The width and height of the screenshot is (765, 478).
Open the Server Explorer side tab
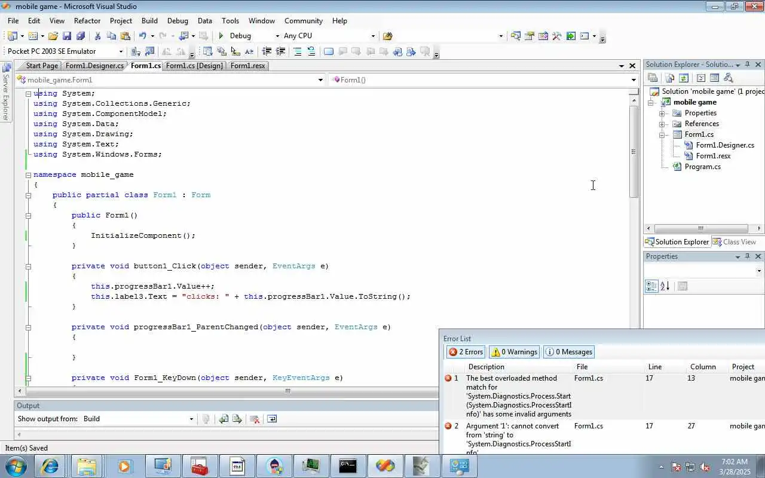pyautogui.click(x=6, y=93)
